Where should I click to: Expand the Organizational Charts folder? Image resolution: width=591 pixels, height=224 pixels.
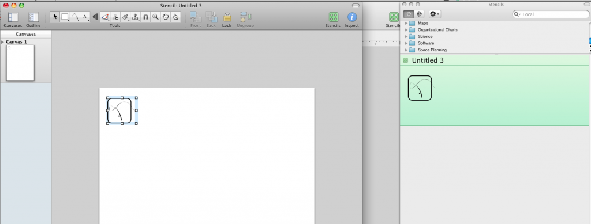[406, 30]
